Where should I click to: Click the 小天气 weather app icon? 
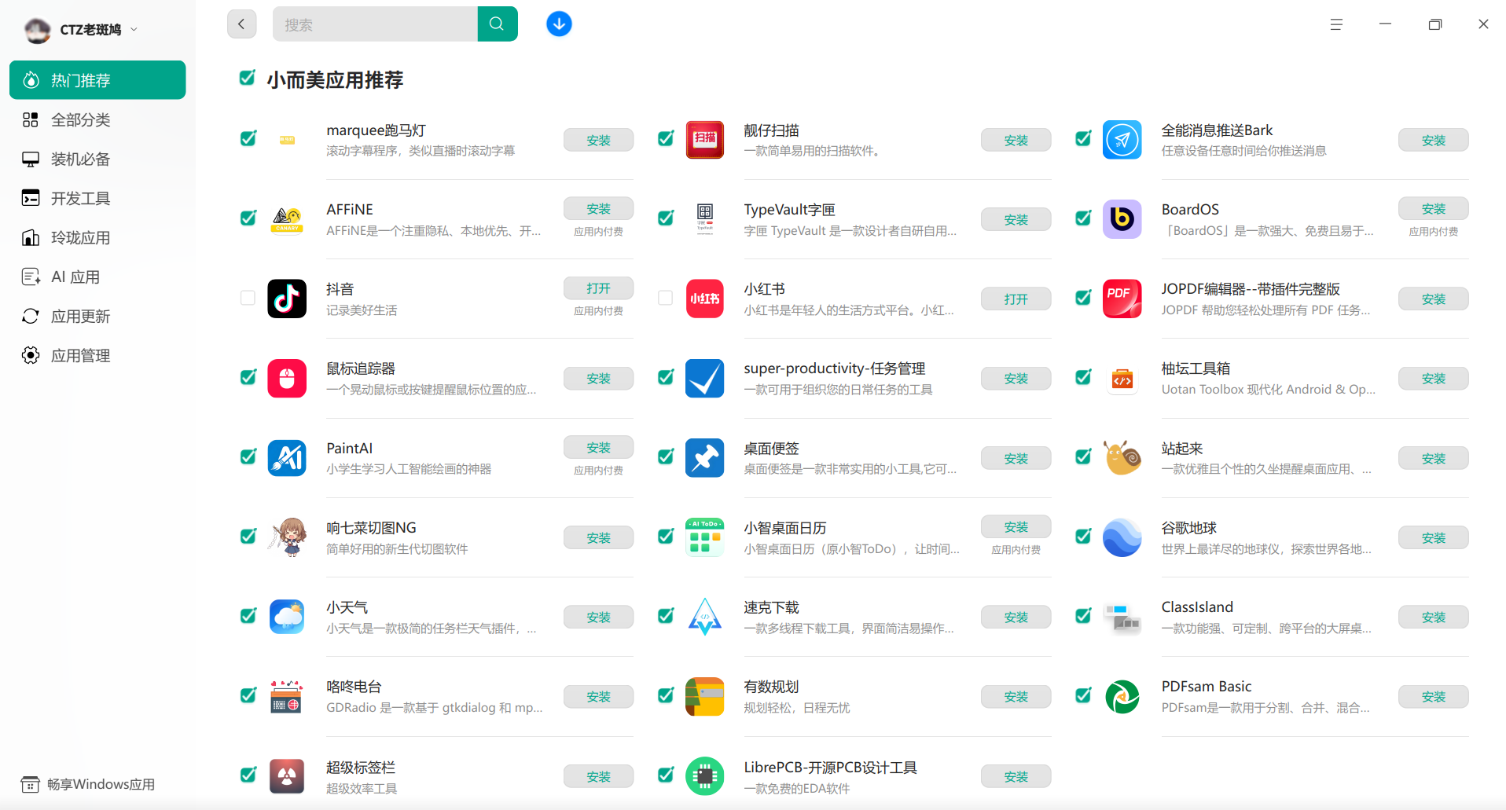click(x=287, y=617)
